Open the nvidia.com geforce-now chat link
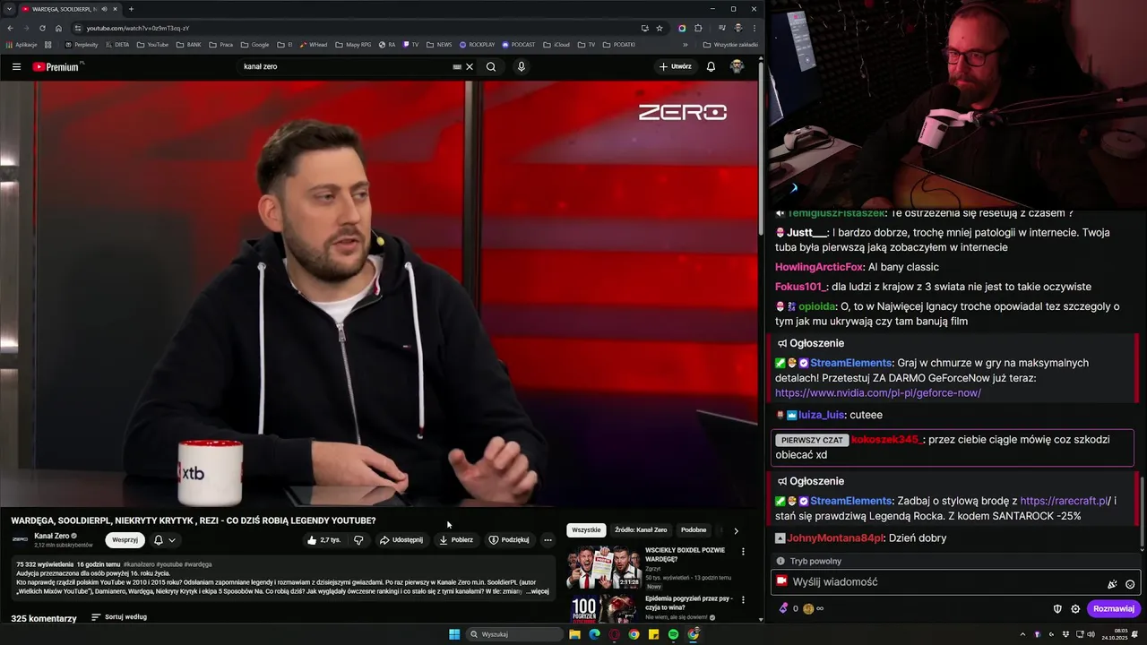Image resolution: width=1147 pixels, height=645 pixels. click(x=878, y=393)
